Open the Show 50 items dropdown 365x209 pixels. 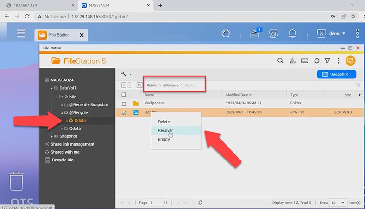(338, 203)
